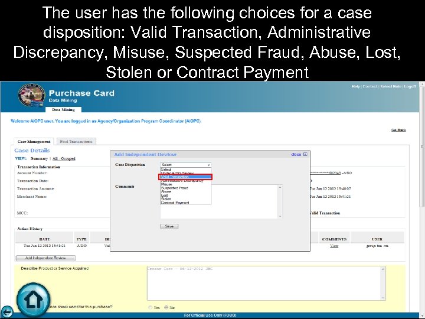Click the Purchase Card seal logo
Viewport: 425px width, 319px height.
point(31,96)
